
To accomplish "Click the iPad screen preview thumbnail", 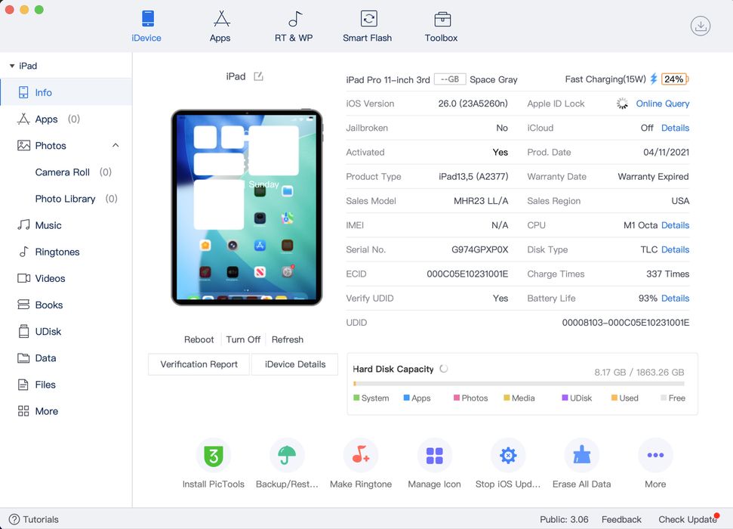I will click(247, 207).
